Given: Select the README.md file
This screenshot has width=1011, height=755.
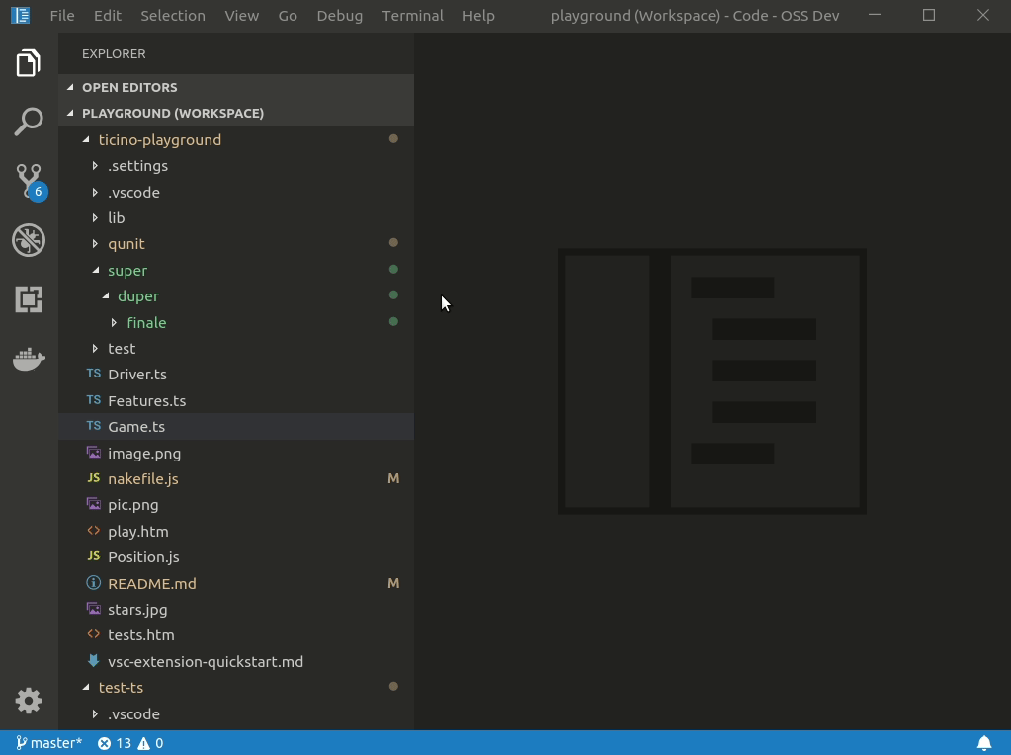Looking at the screenshot, I should [x=151, y=583].
